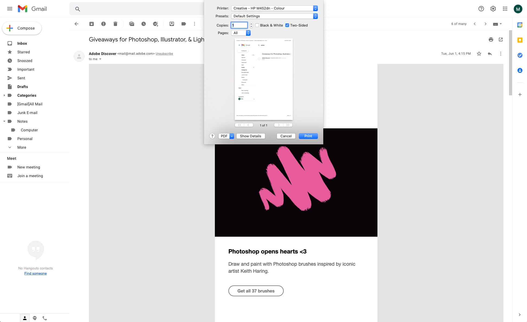Select the Junk E-mail label
527x322 pixels.
[x=27, y=113]
